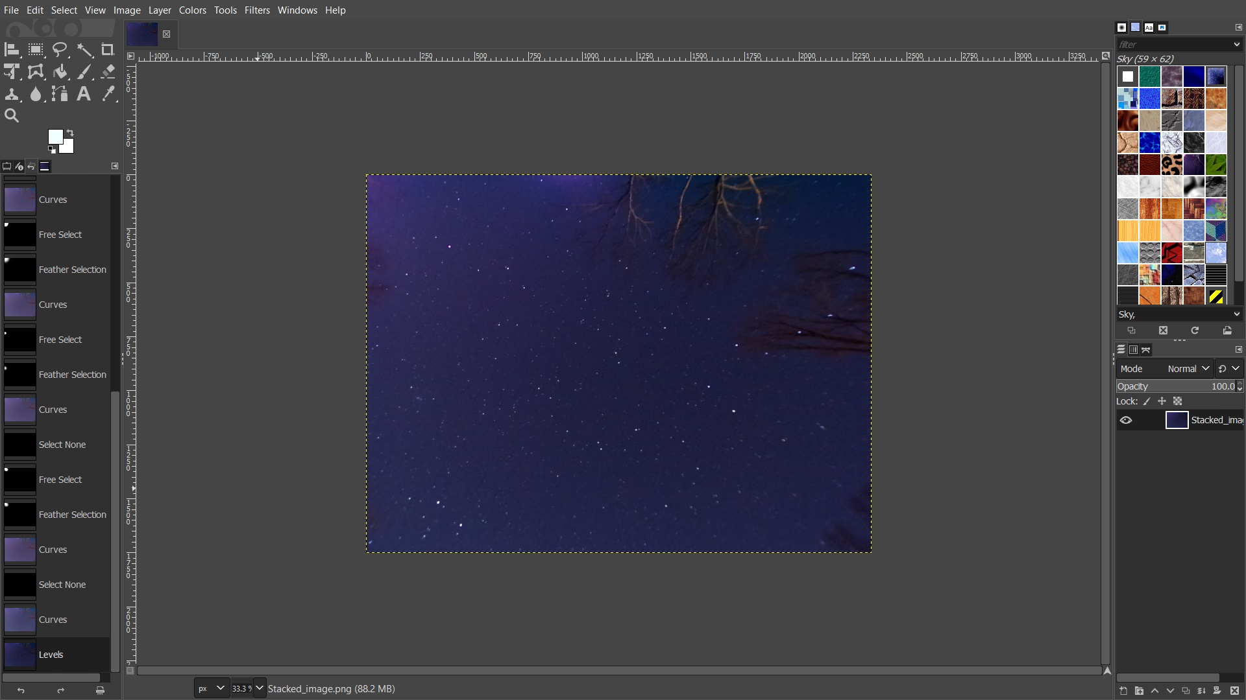Select the Paths tool
The image size is (1246, 700).
60,94
